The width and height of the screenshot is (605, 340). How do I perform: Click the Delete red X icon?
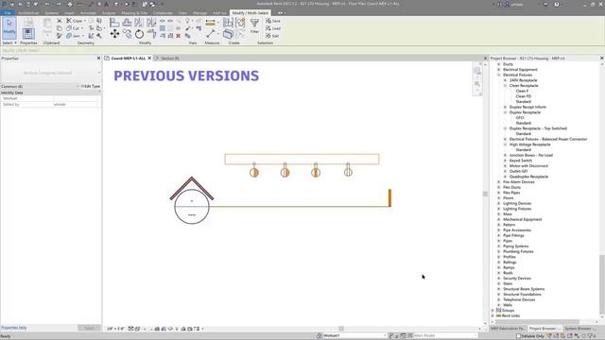pyautogui.click(x=179, y=36)
